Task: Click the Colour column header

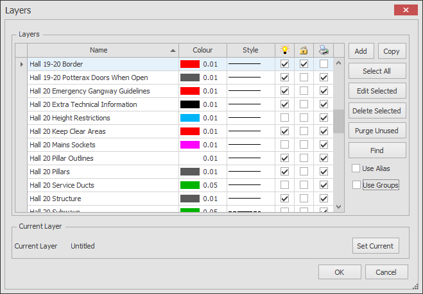Action: coord(203,50)
